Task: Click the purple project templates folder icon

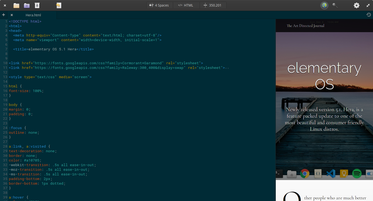Action: 26,5
